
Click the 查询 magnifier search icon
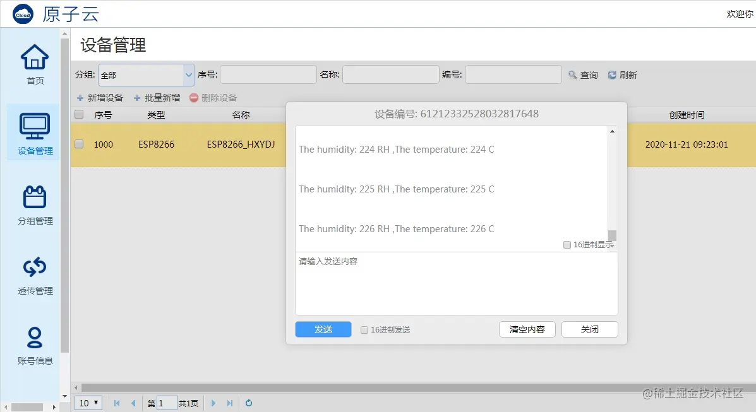[572, 74]
